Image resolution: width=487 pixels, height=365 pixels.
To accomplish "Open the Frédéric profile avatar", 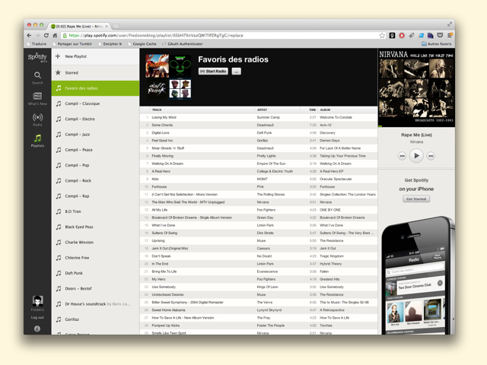I will (x=37, y=301).
